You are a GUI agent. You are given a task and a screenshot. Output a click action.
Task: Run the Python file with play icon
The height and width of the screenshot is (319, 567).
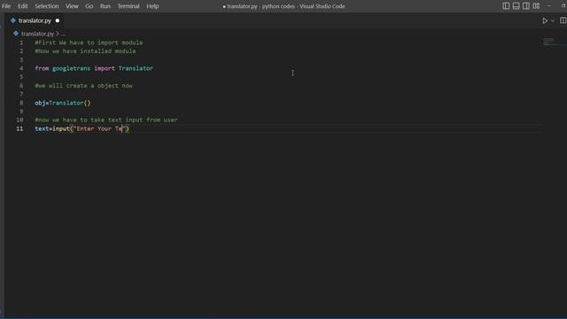(x=545, y=21)
